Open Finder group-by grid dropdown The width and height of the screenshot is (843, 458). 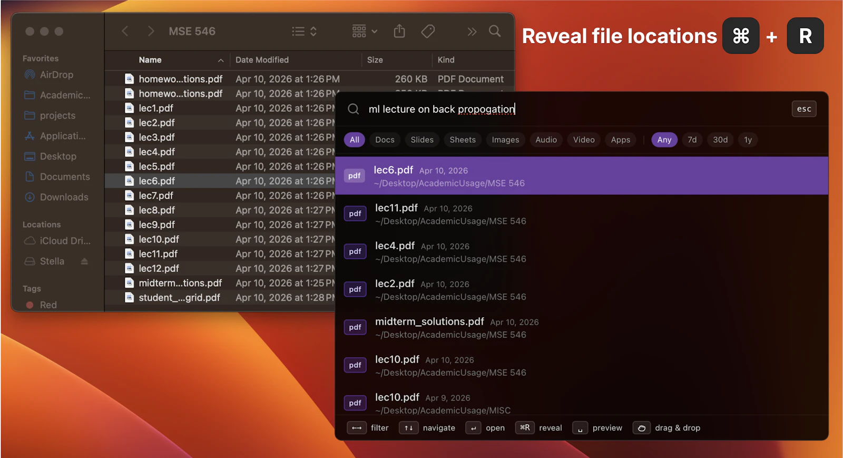pyautogui.click(x=365, y=32)
